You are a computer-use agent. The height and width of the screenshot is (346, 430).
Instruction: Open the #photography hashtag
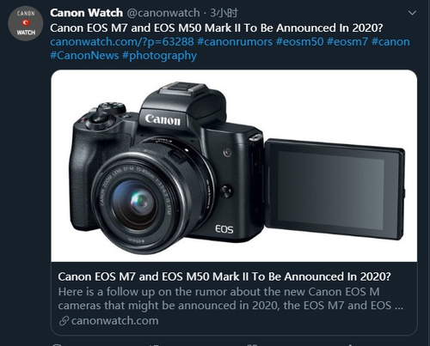tap(159, 56)
